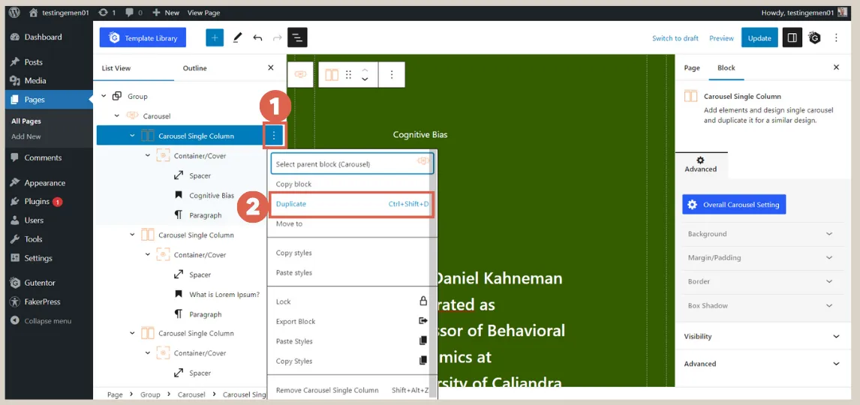Click the Switch to draft link

(675, 38)
